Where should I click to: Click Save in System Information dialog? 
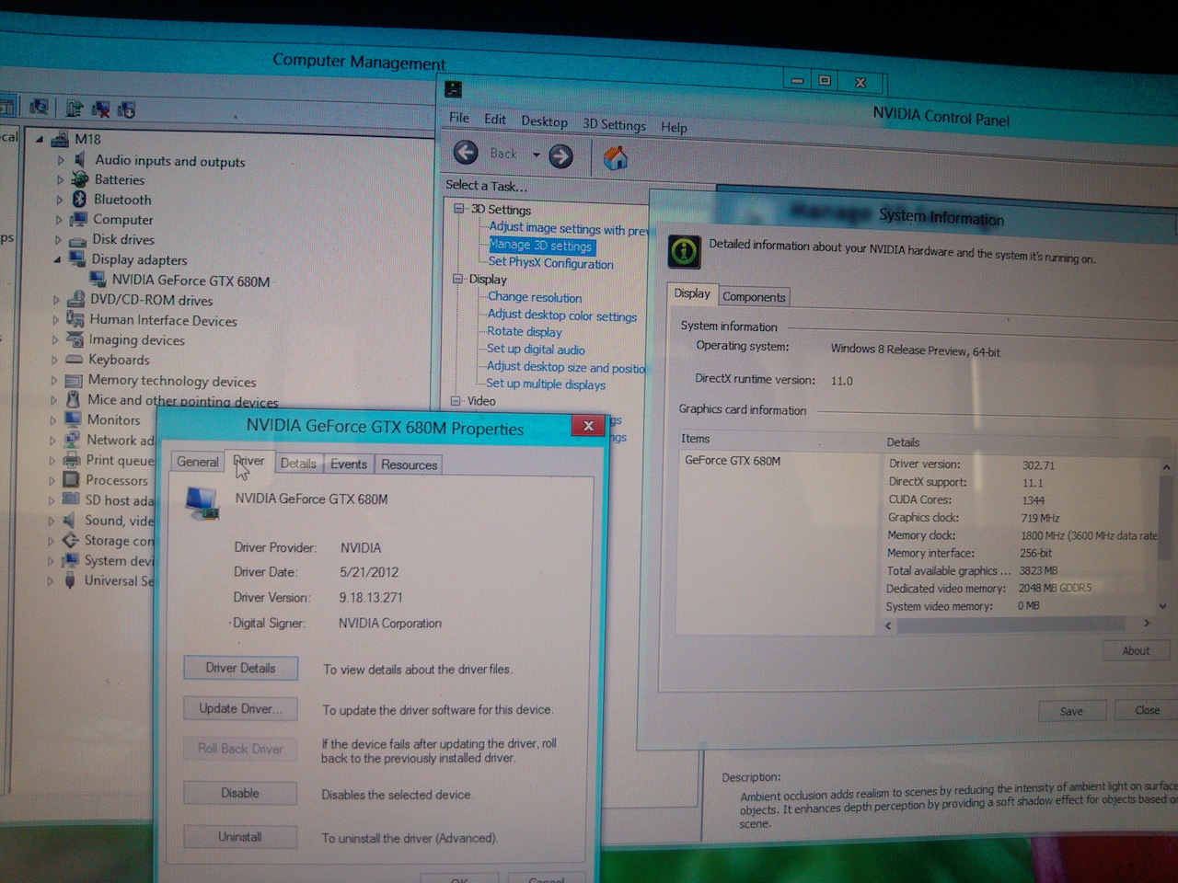point(1071,711)
